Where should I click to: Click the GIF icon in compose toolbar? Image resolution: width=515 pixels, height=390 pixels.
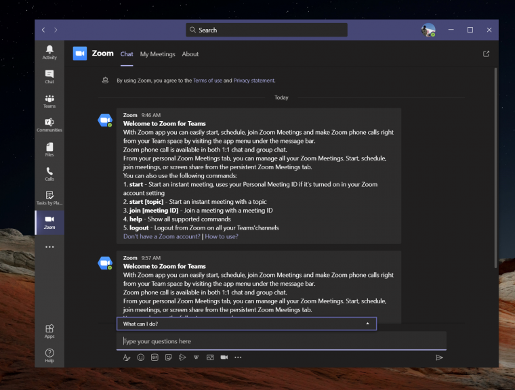pos(154,357)
